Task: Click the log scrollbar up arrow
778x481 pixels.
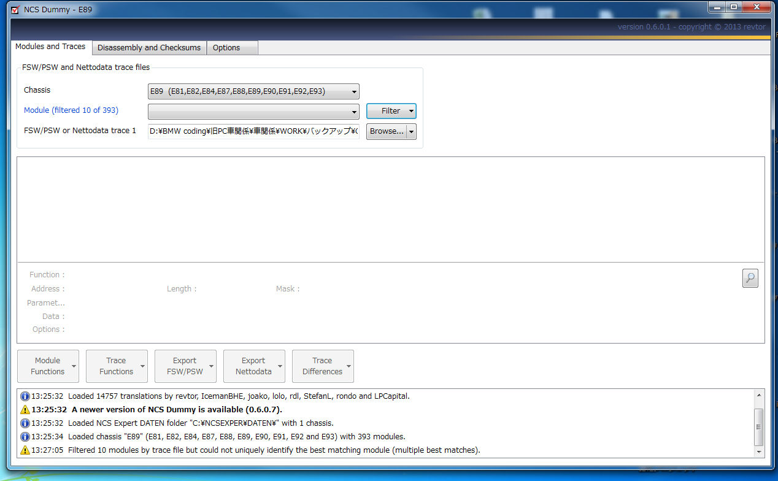Action: pyautogui.click(x=760, y=396)
